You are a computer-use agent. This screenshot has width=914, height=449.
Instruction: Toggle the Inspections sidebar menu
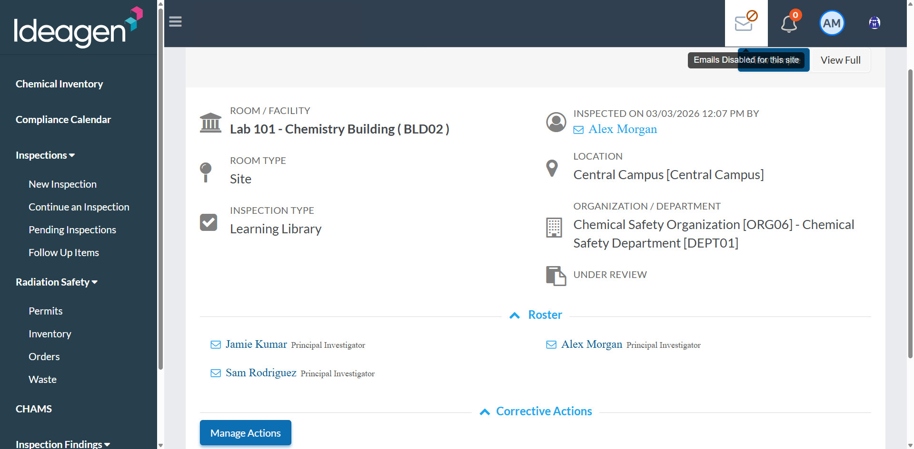point(45,155)
